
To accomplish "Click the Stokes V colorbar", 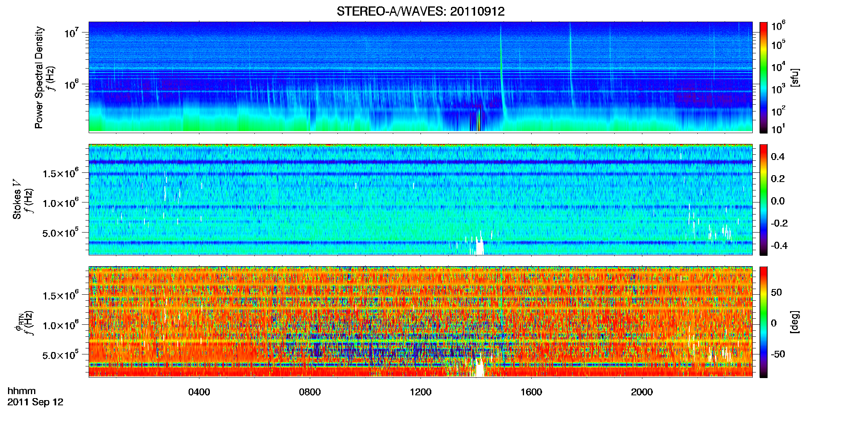I will [764, 200].
